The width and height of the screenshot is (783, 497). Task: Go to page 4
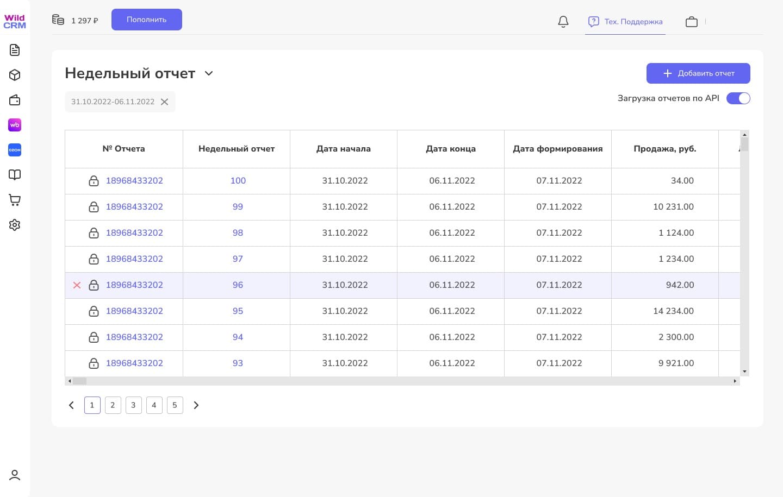154,405
